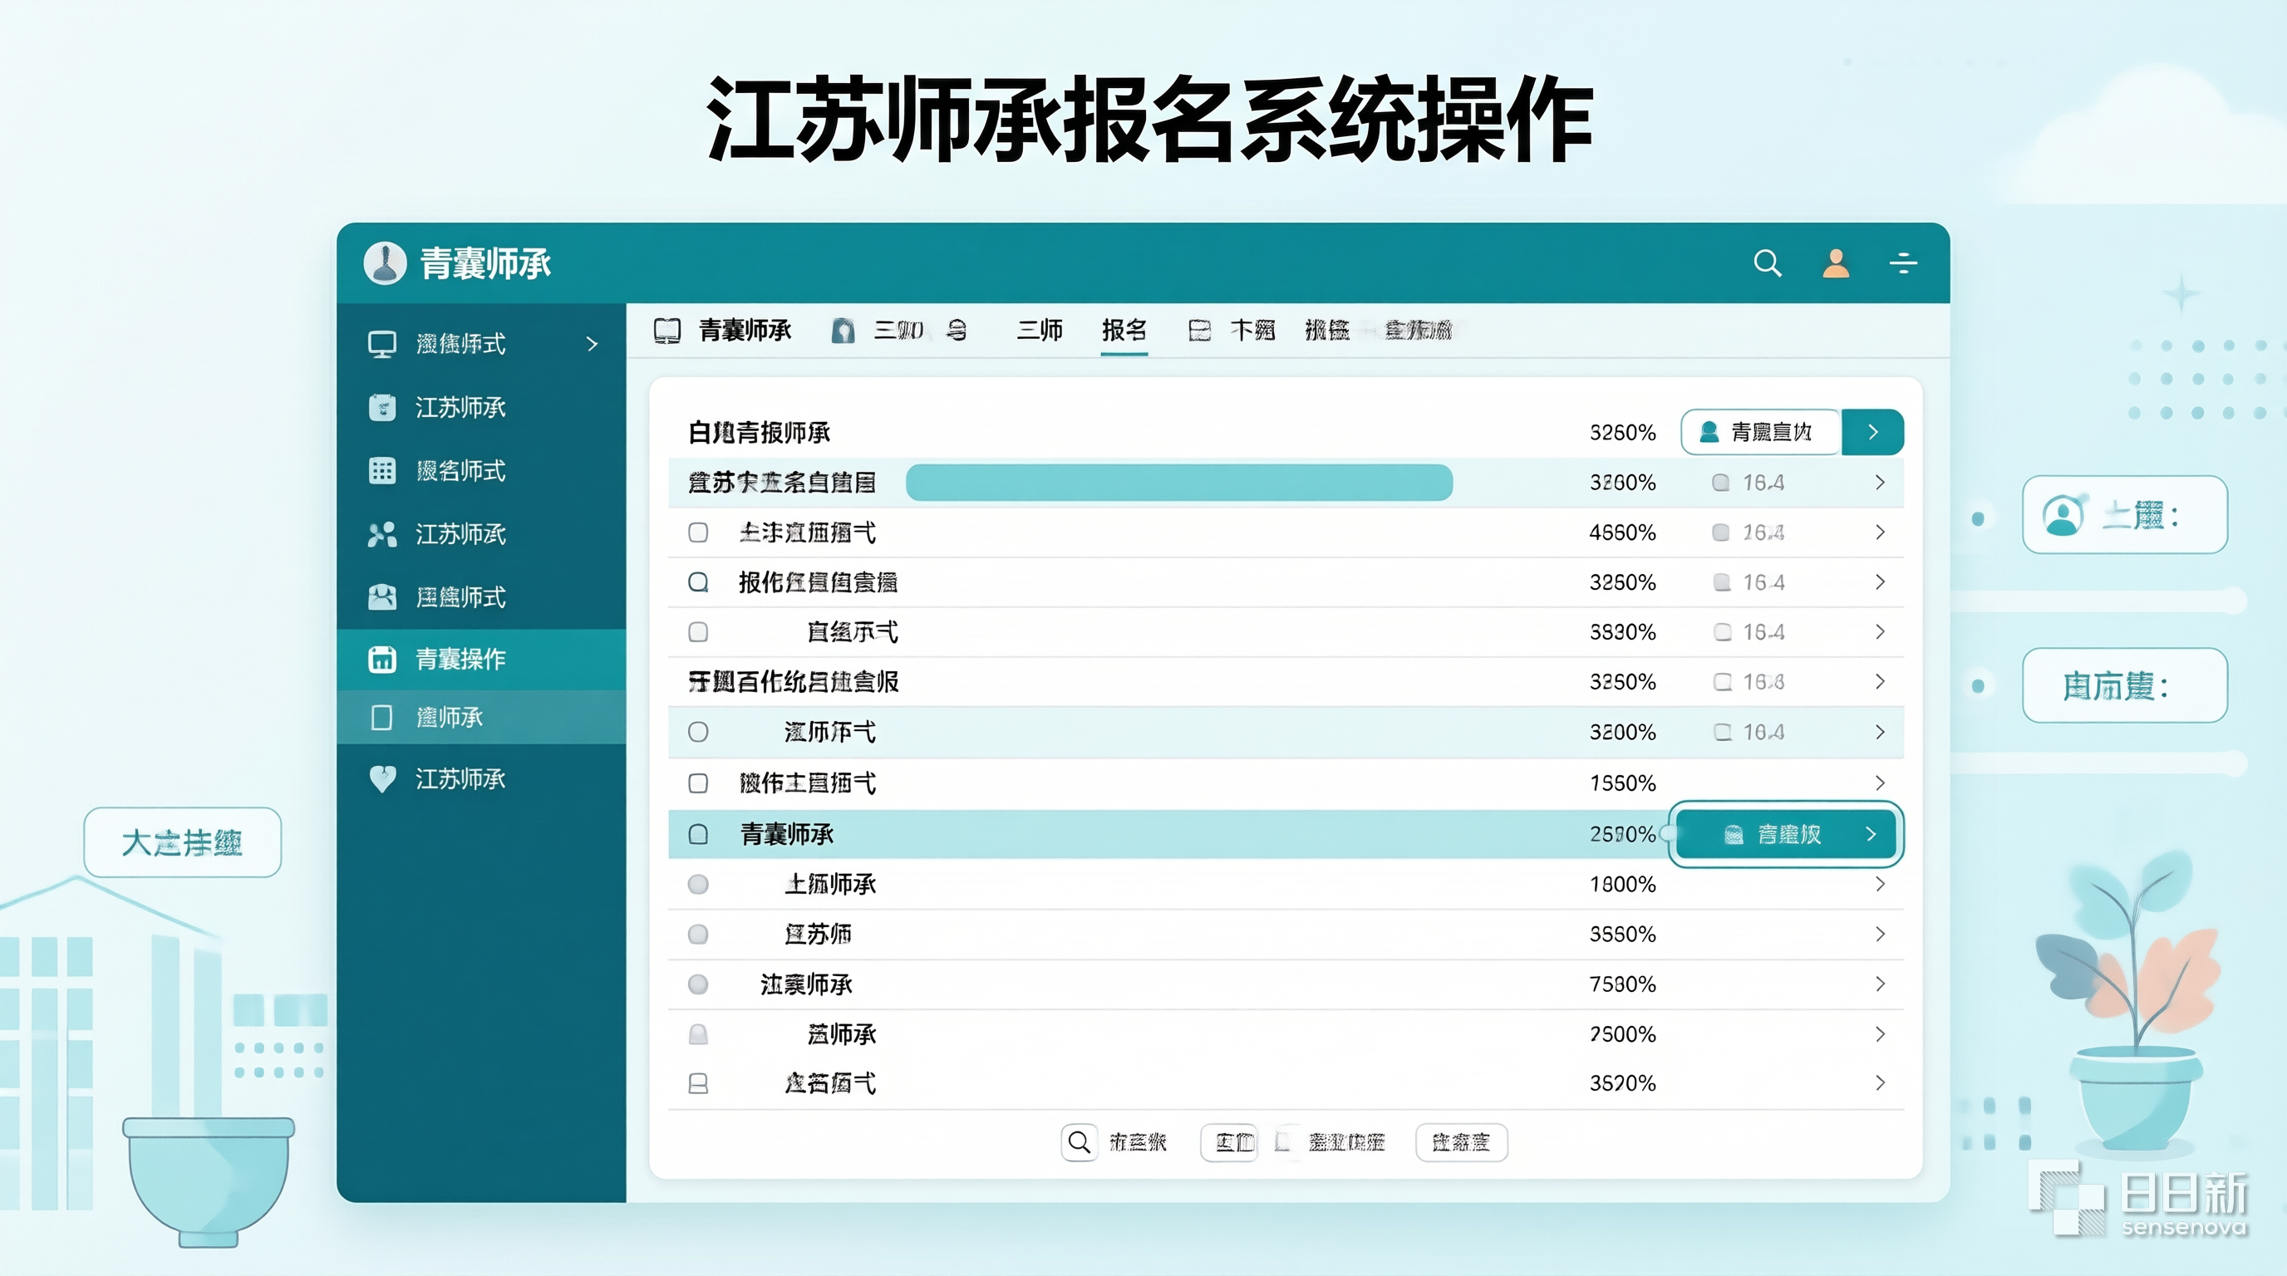Click the blue badge icon in tab bar
2287x1276 pixels.
tap(843, 331)
